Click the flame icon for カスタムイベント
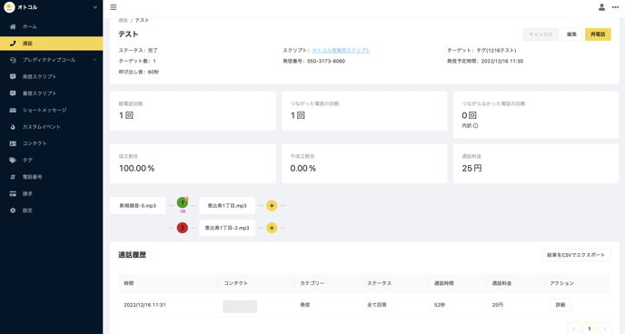 (13, 127)
